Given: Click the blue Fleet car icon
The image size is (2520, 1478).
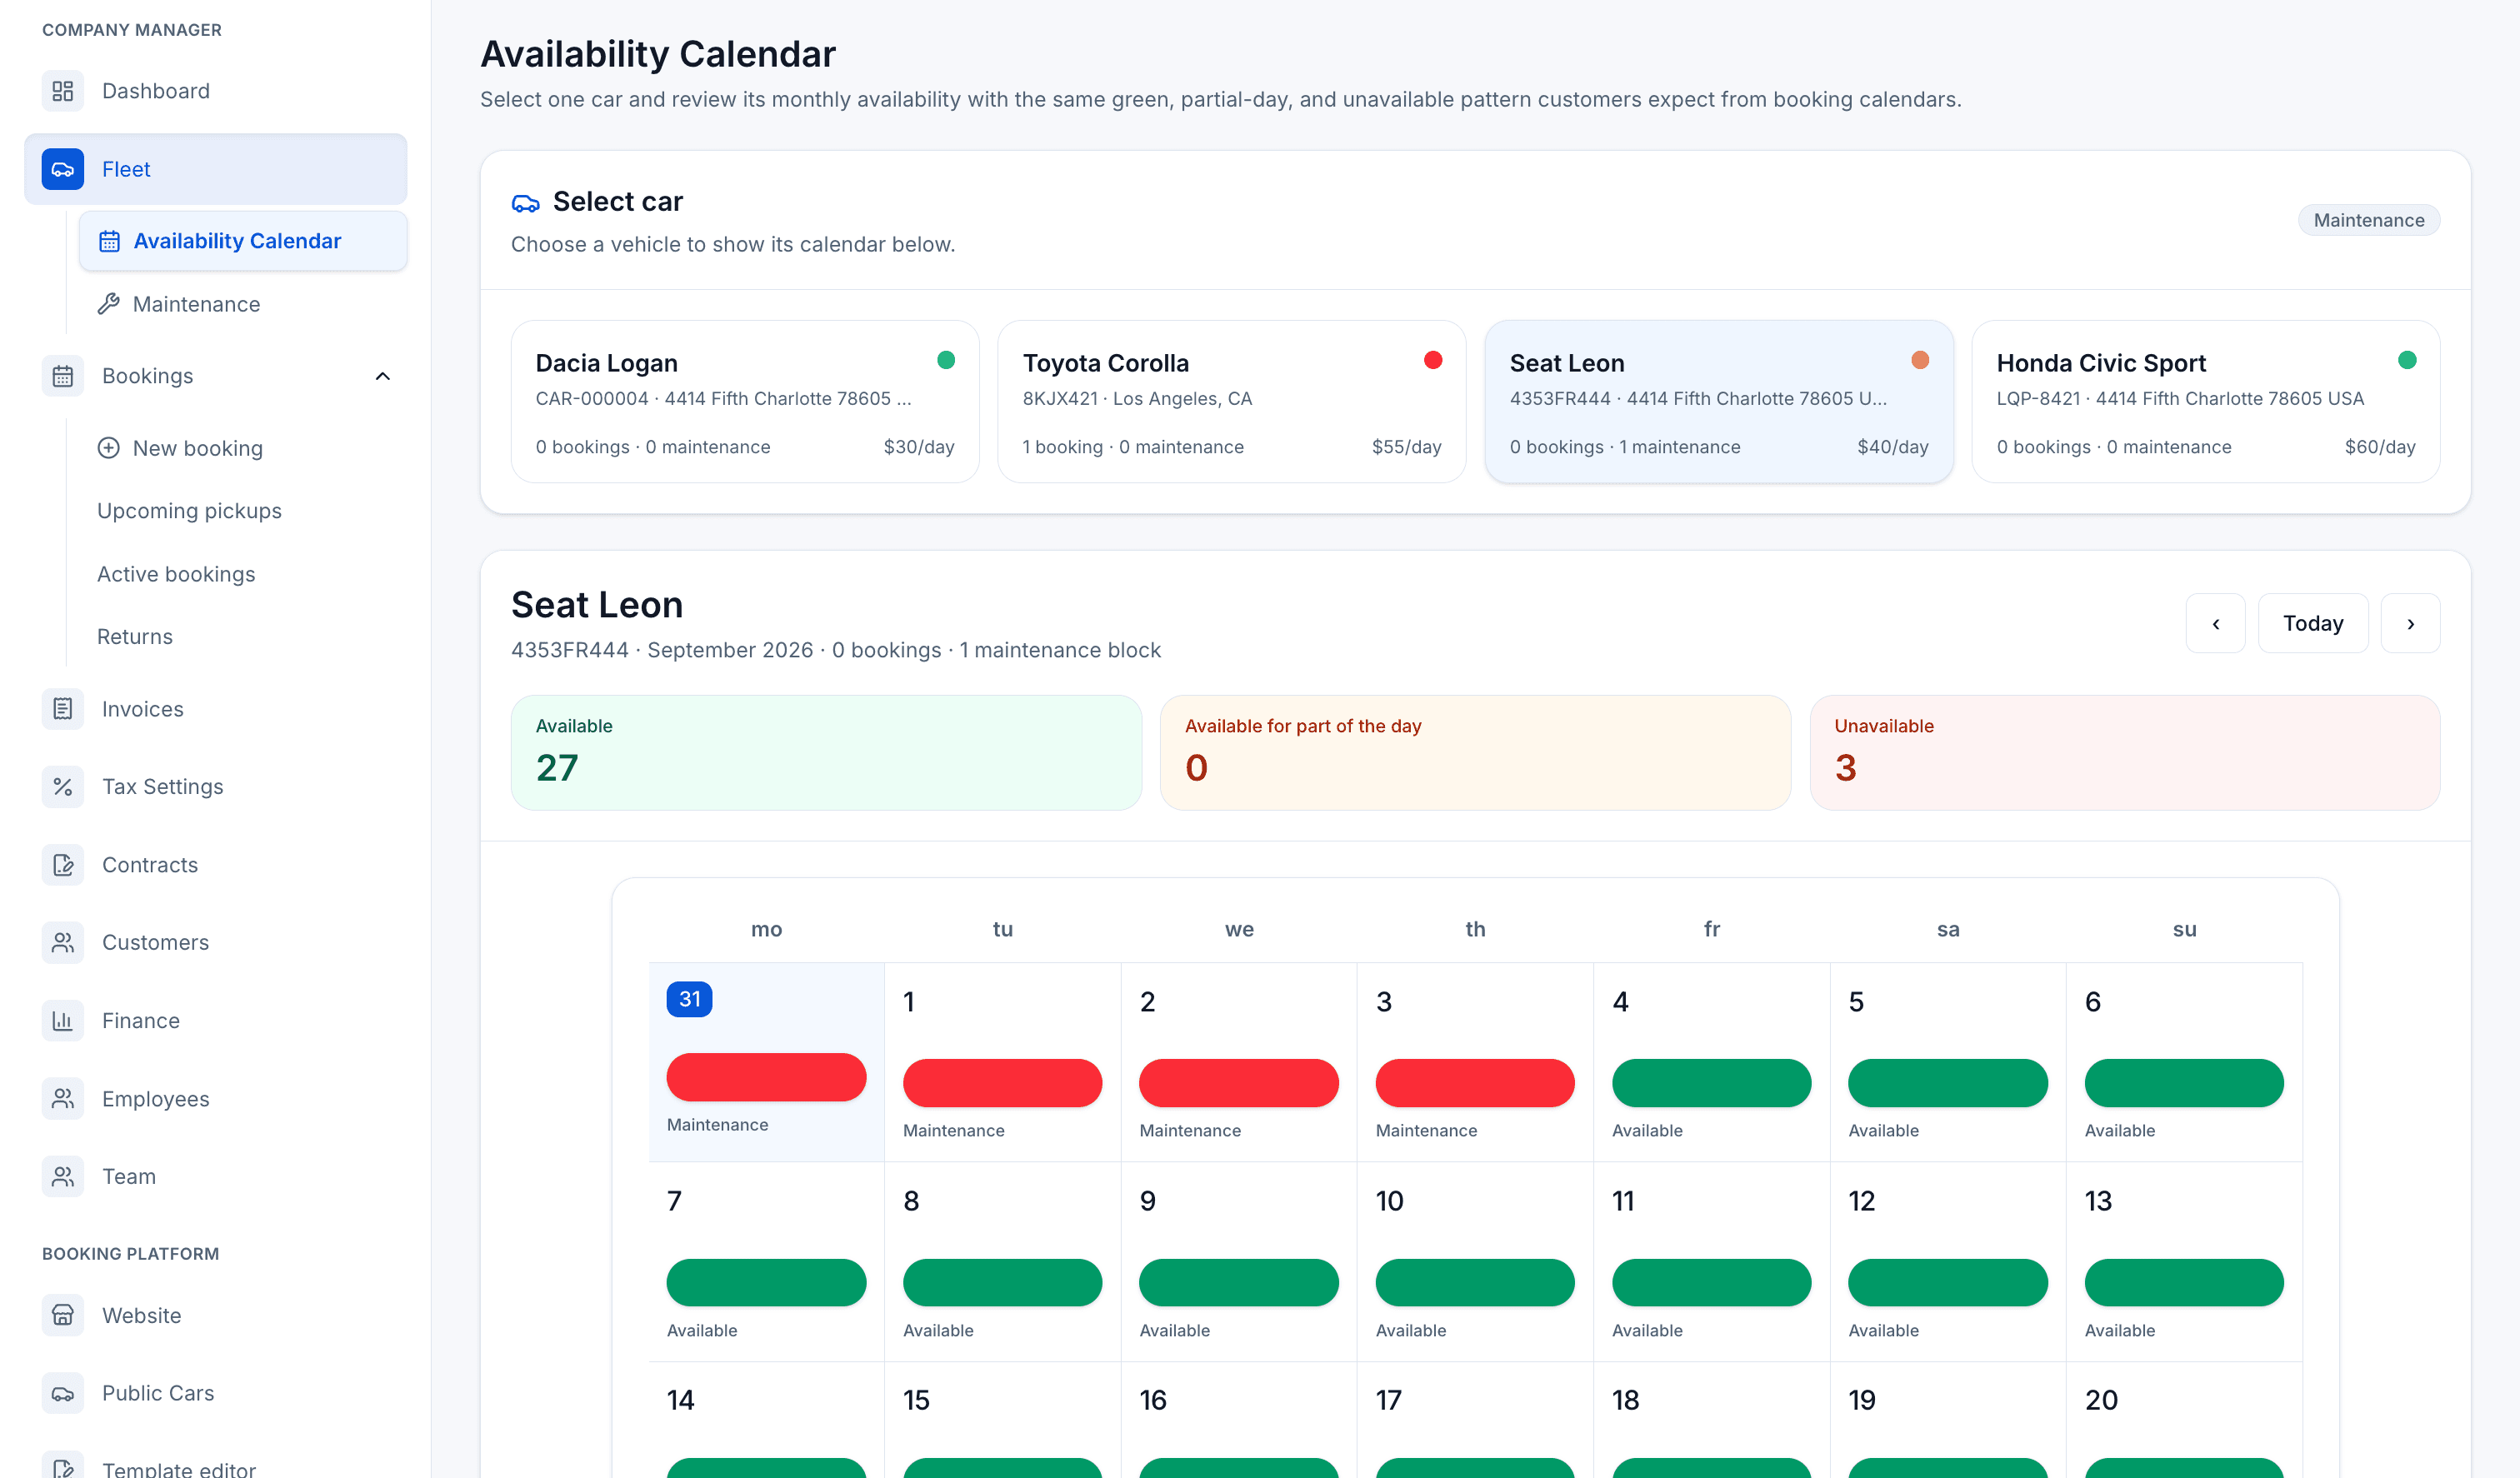Looking at the screenshot, I should [x=62, y=169].
